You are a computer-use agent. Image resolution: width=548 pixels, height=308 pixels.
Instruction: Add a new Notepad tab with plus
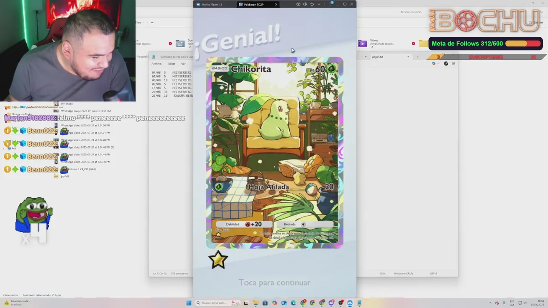coord(417,57)
